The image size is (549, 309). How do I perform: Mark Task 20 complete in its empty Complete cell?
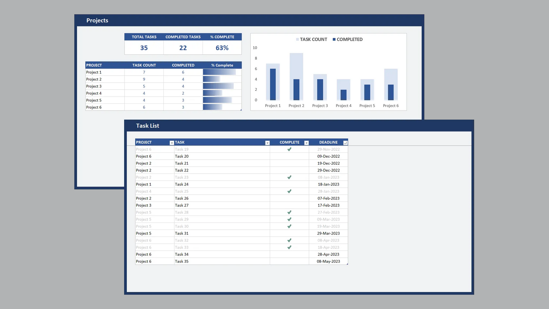[290, 156]
